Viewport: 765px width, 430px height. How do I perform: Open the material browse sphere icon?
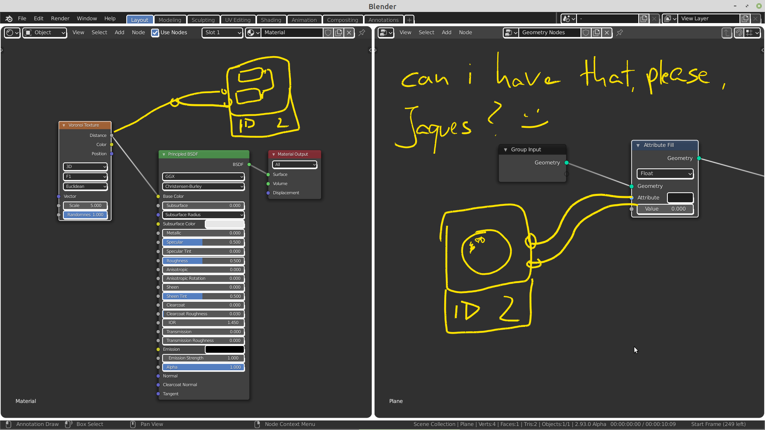(253, 33)
